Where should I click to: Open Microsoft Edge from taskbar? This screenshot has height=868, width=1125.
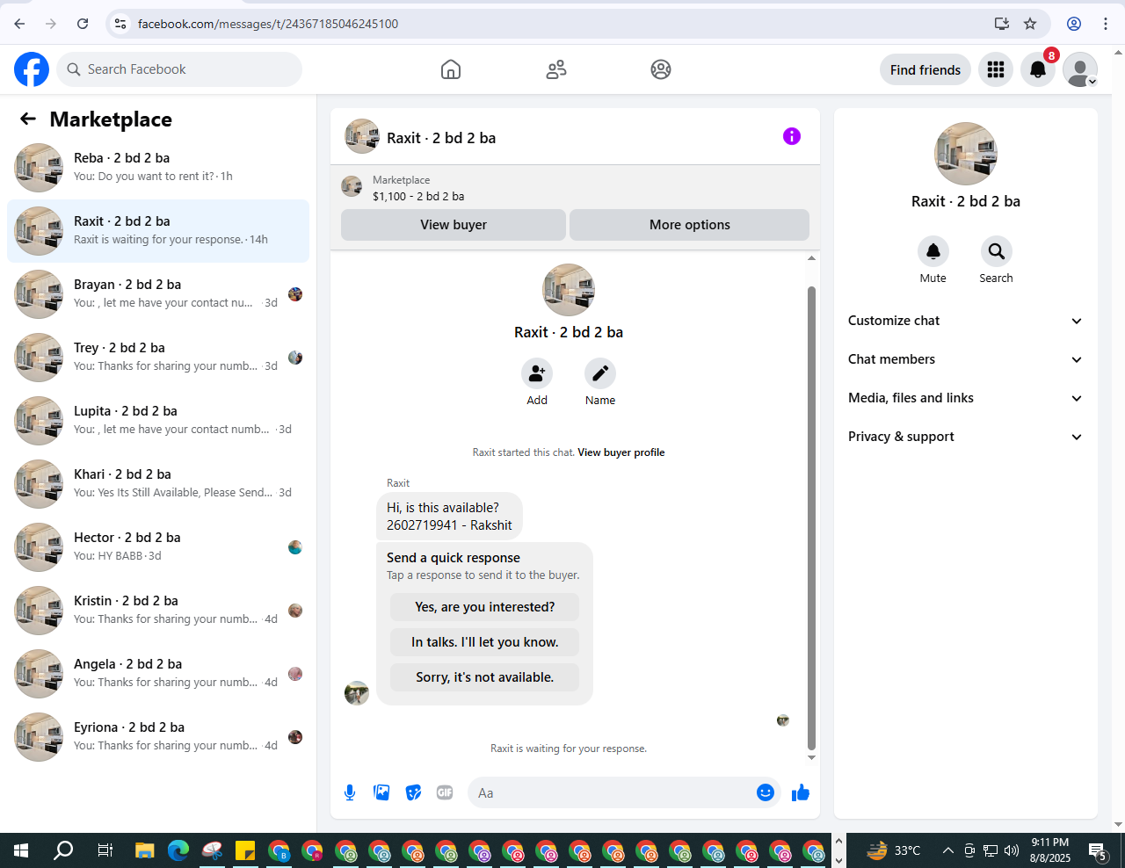[178, 850]
